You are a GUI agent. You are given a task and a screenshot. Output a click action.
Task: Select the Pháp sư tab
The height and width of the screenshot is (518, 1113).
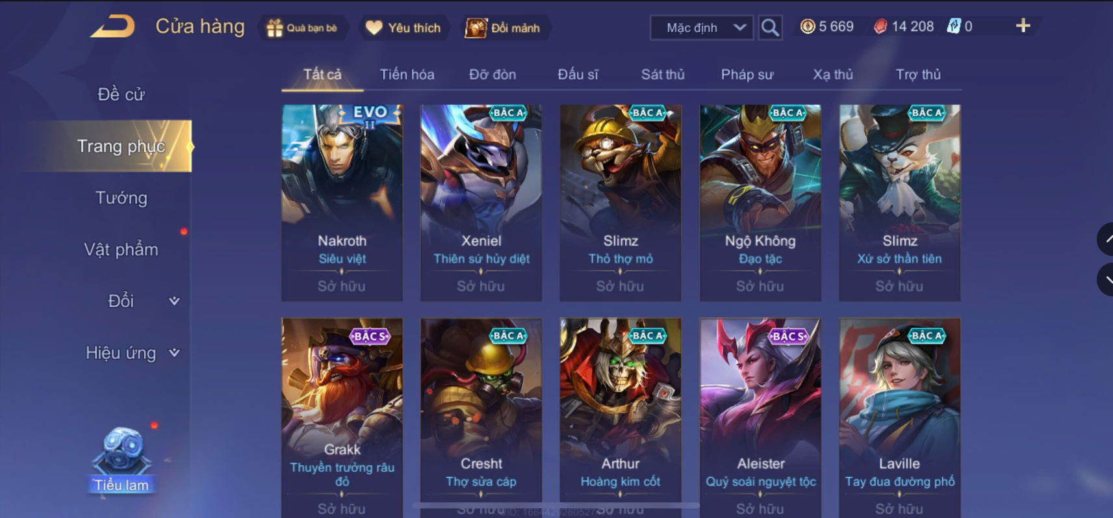[x=747, y=74]
